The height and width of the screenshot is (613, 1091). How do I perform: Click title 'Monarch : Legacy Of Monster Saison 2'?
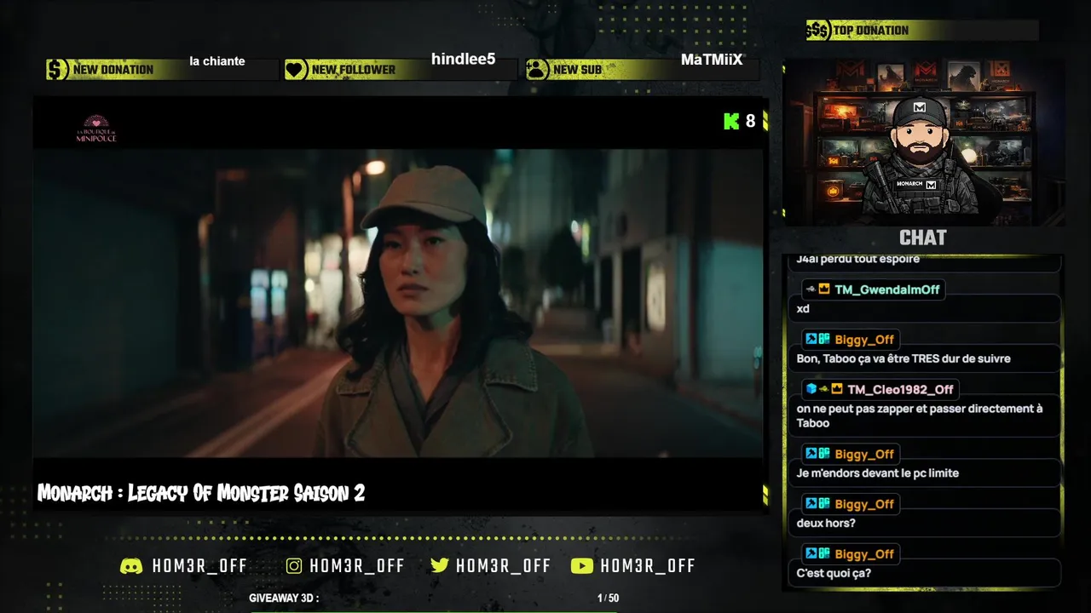click(x=201, y=493)
